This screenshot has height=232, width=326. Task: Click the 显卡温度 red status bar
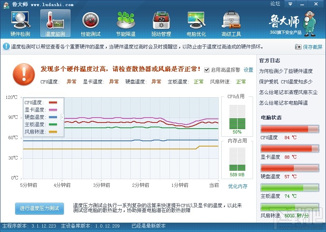click(290, 149)
